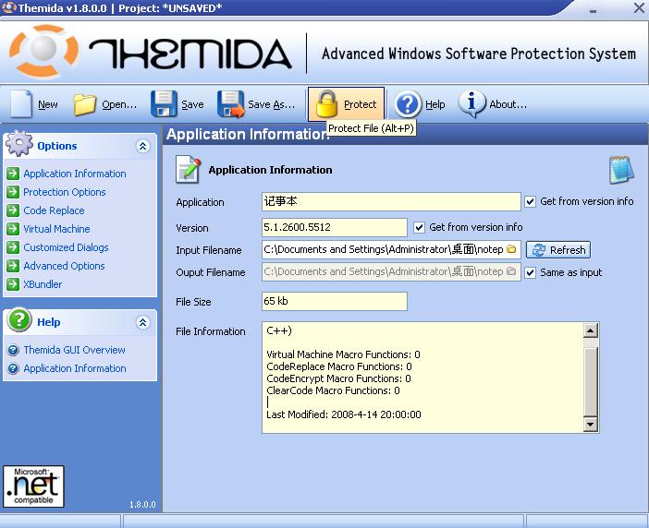Open Application Information help topic
The width and height of the screenshot is (649, 528).
75,368
